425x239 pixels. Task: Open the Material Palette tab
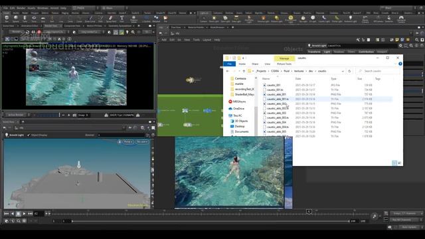(x=196, y=27)
